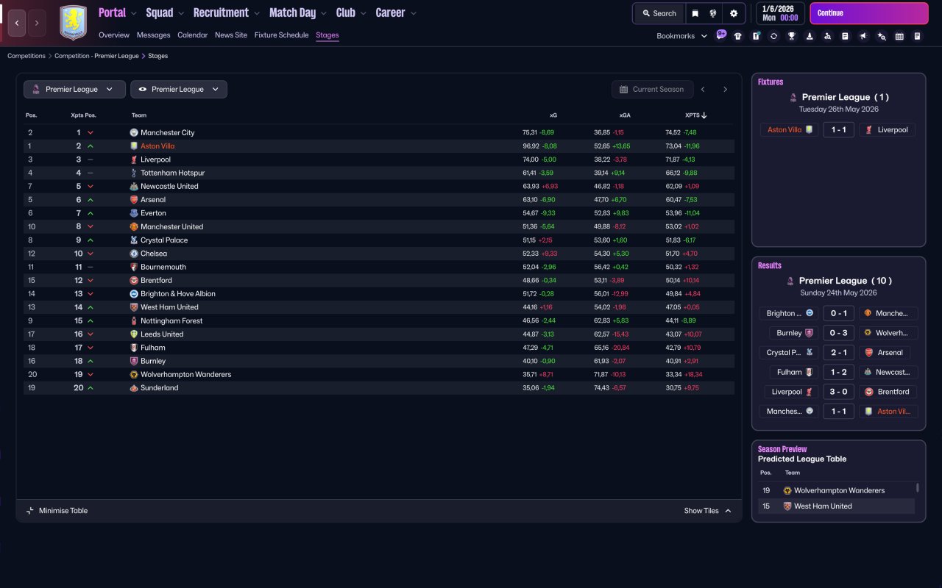Click the date and time display 1/6/2026

pos(779,13)
